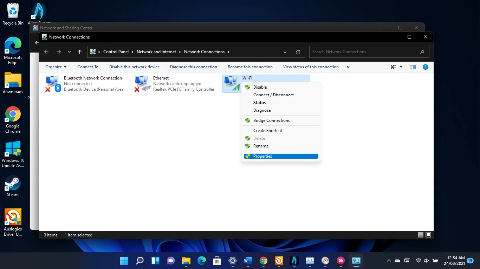This screenshot has width=480, height=269.
Task: Show the preview pane
Action: (x=413, y=67)
